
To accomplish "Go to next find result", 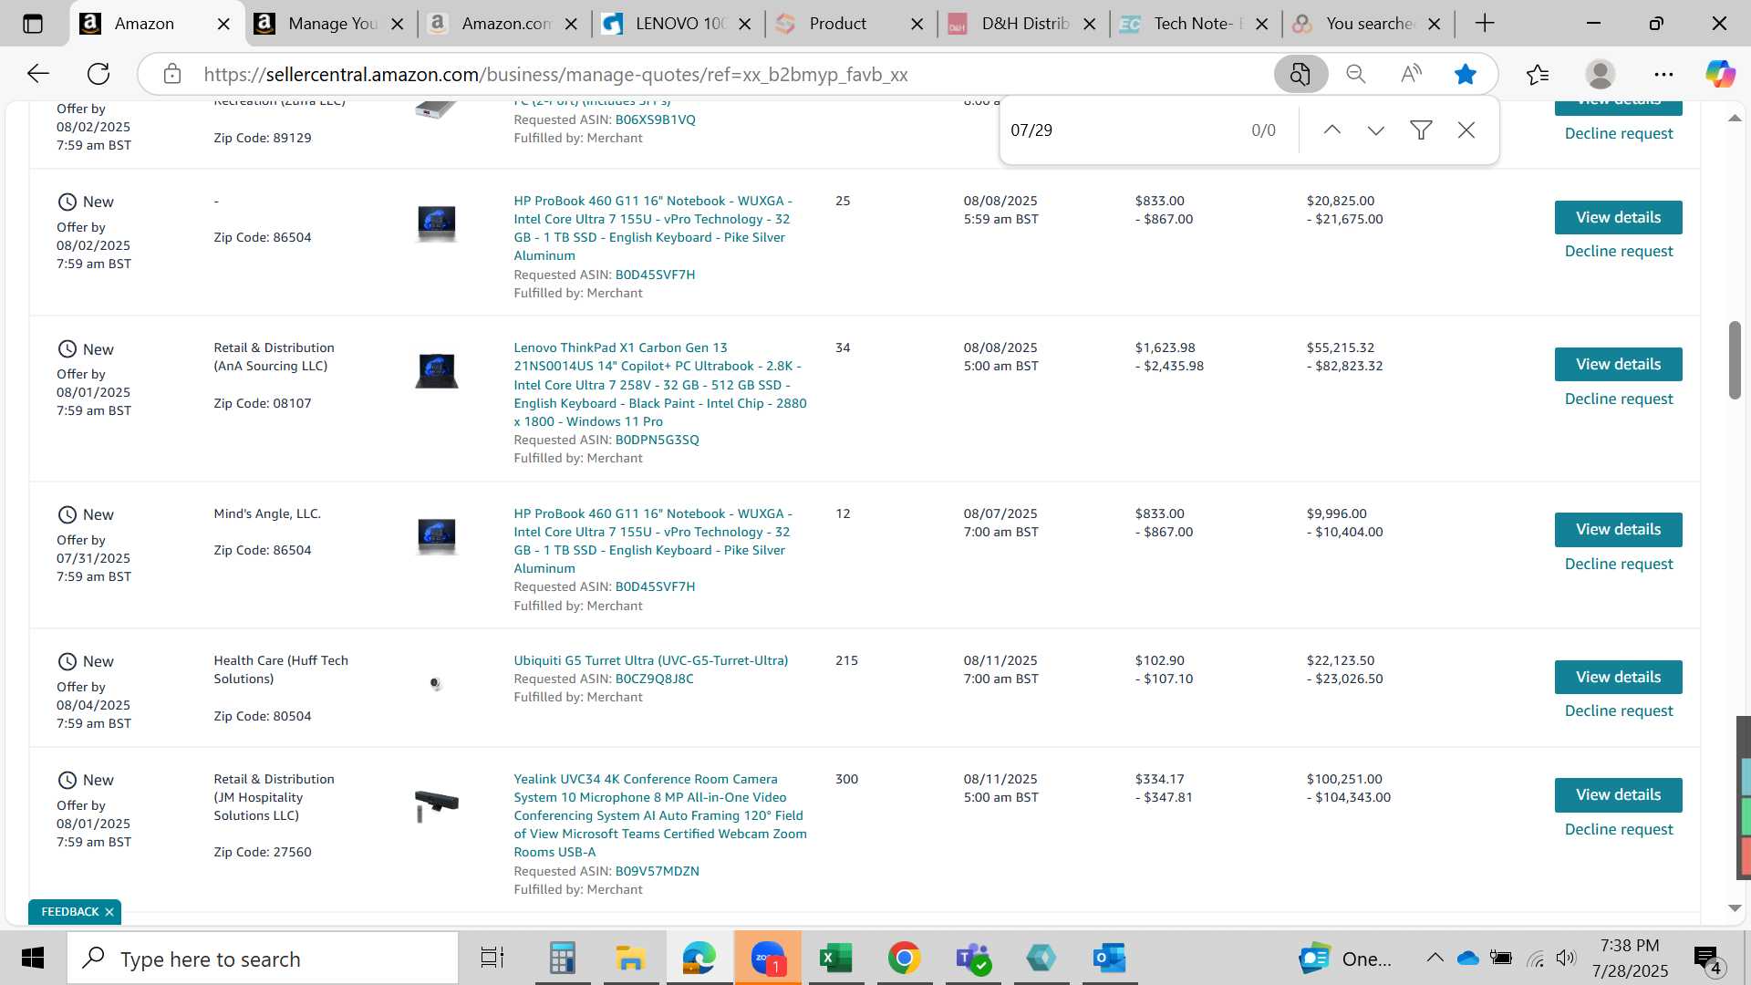I will pos(1376,130).
